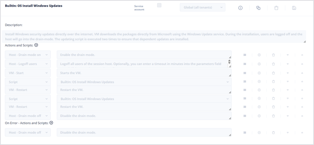Click the Description text area
Image resolution: width=314 pixels, height=145 pixels.
pyautogui.click(x=154, y=37)
